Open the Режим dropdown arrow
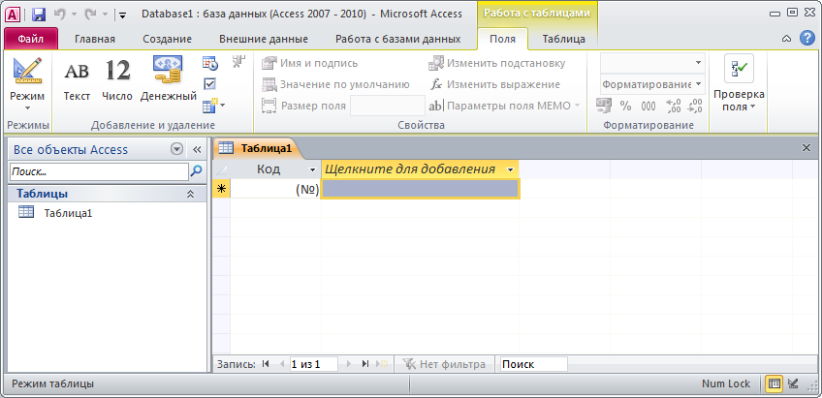Screen dimensions: 822x398 [x=27, y=108]
